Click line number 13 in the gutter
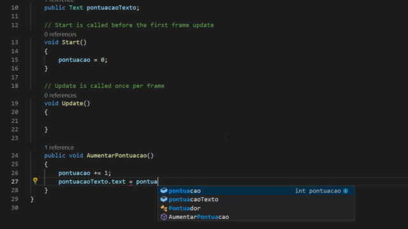Image resolution: width=408 pixels, height=229 pixels. [x=15, y=43]
